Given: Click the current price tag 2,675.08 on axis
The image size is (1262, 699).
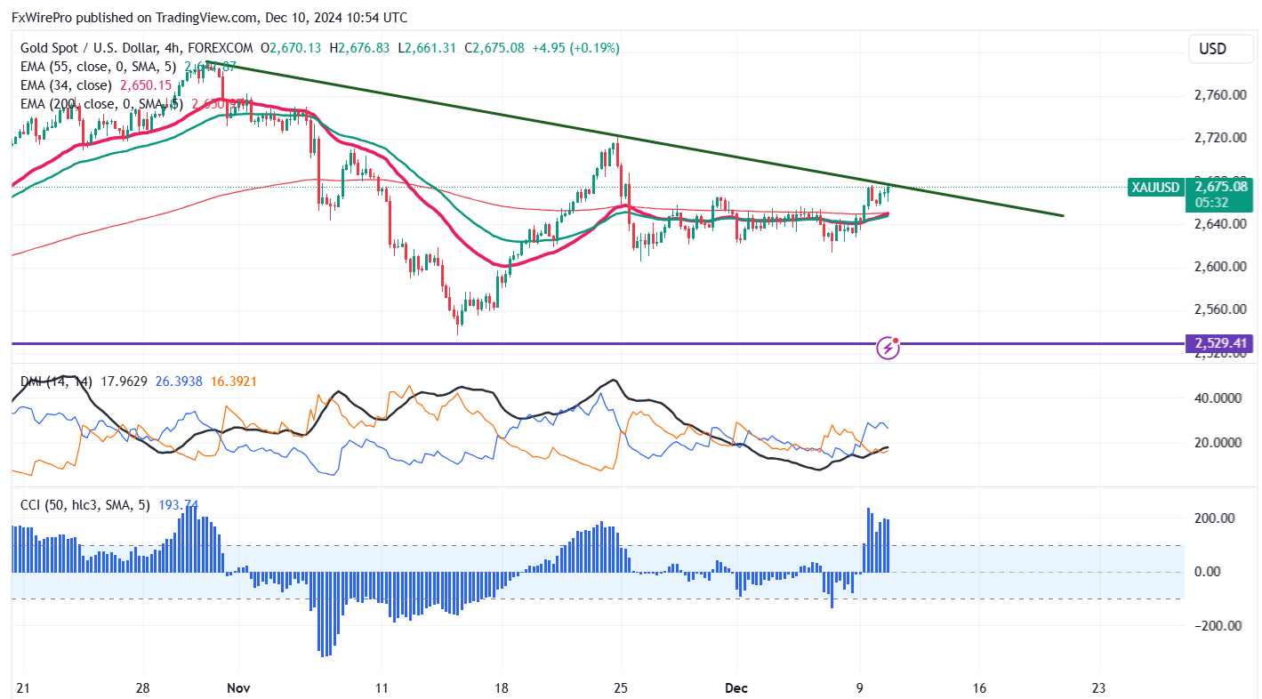Looking at the screenshot, I should tap(1220, 187).
